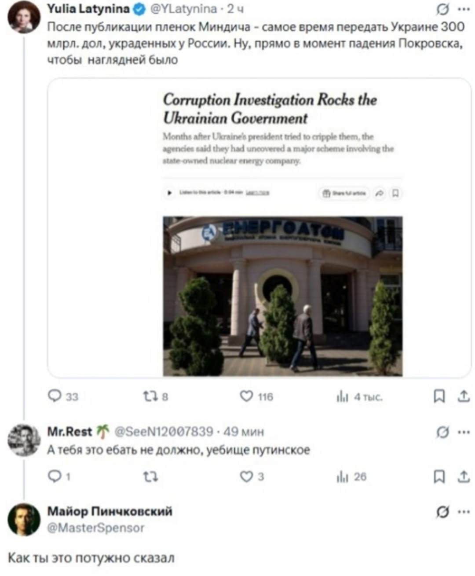475x576 pixels.
Task: Expand more menu on Майор Пинчковский's tweet
Action: (463, 512)
